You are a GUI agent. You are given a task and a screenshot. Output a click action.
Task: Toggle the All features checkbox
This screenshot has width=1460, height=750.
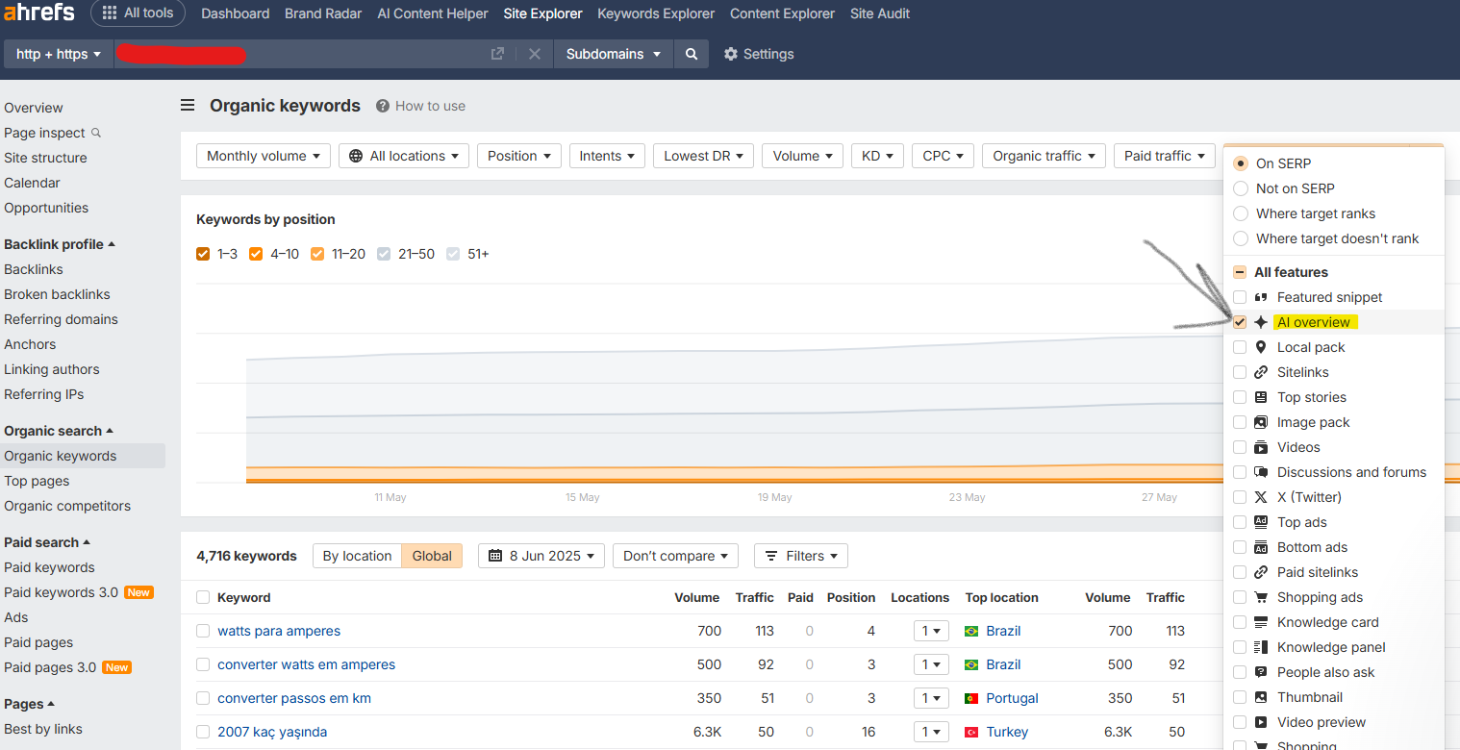[1240, 272]
